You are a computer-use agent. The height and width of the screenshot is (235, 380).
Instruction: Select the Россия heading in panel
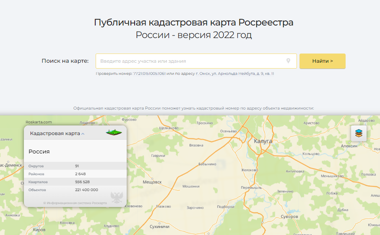click(39, 152)
